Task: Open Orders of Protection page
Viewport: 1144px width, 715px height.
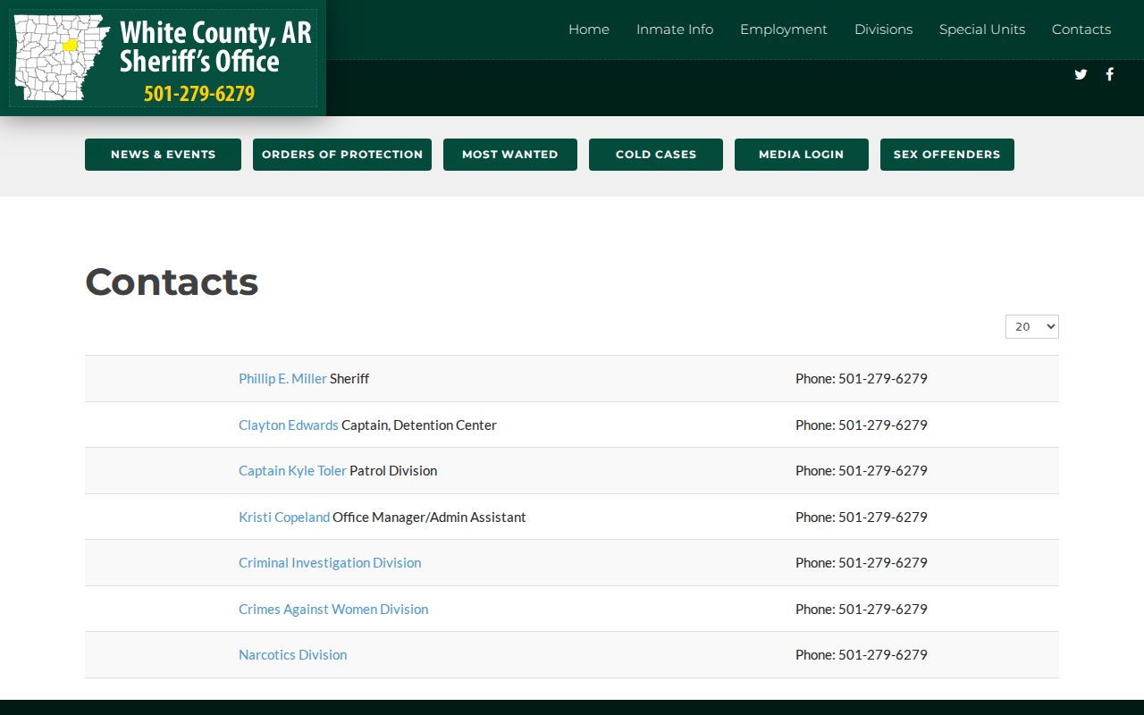Action: pos(342,155)
